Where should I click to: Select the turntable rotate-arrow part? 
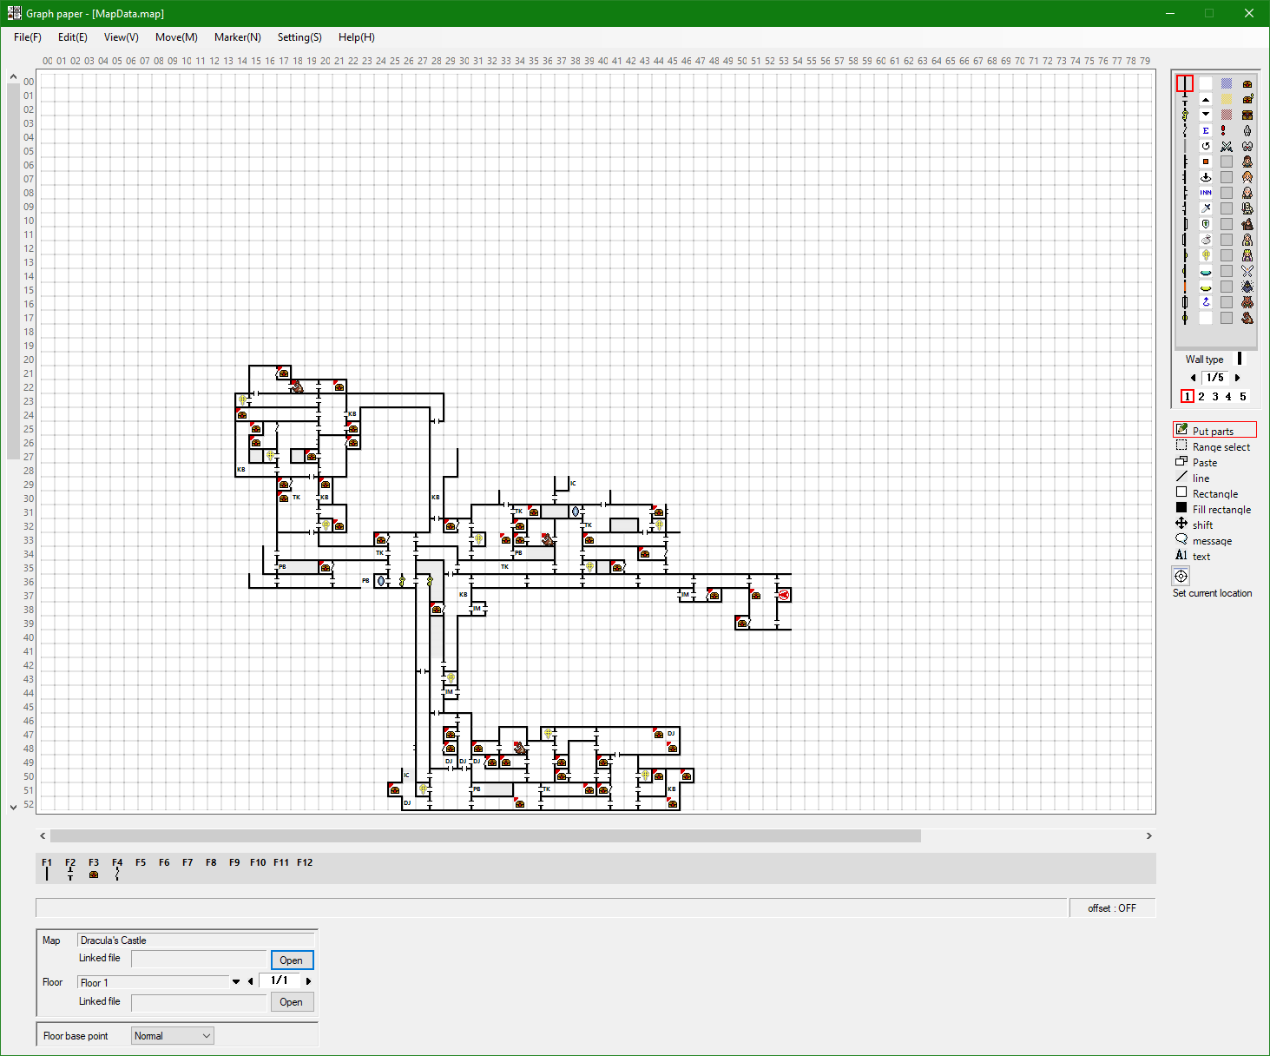tap(1206, 146)
